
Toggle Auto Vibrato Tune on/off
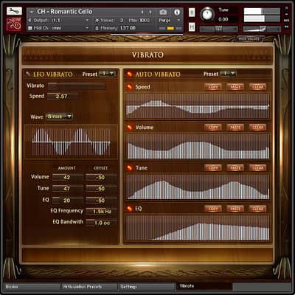tap(129, 167)
